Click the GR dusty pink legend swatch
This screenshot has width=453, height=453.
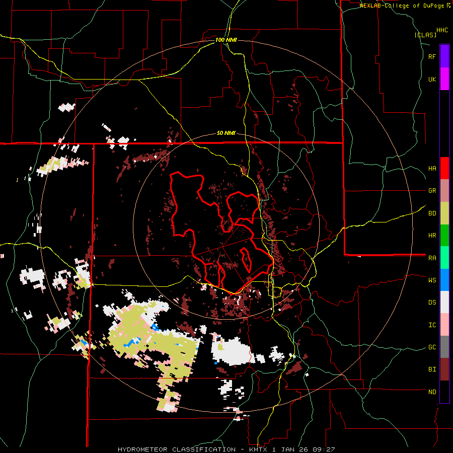[444, 191]
